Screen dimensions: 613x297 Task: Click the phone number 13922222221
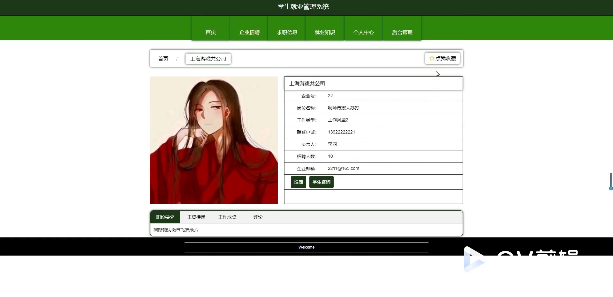341,132
